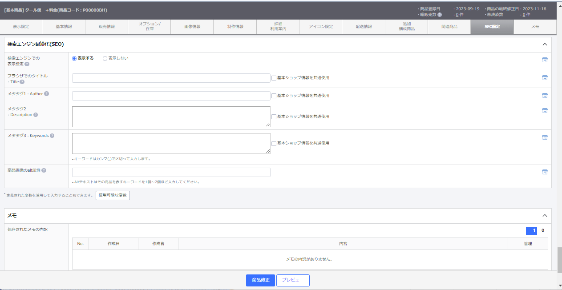562x290 pixels.
Task: Click scrollbar down arrow
Action: (559, 286)
